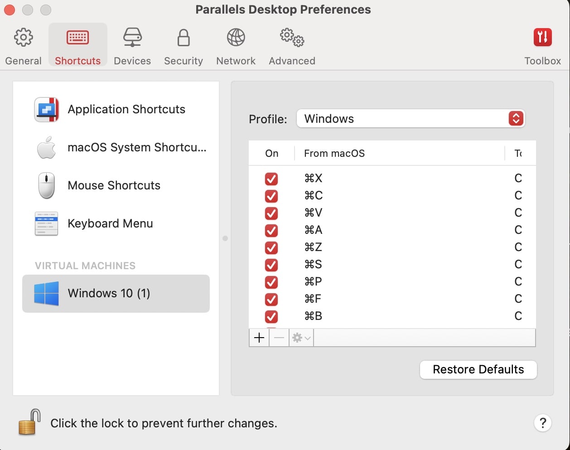Select the ⌘F shortcut row text

click(x=313, y=299)
